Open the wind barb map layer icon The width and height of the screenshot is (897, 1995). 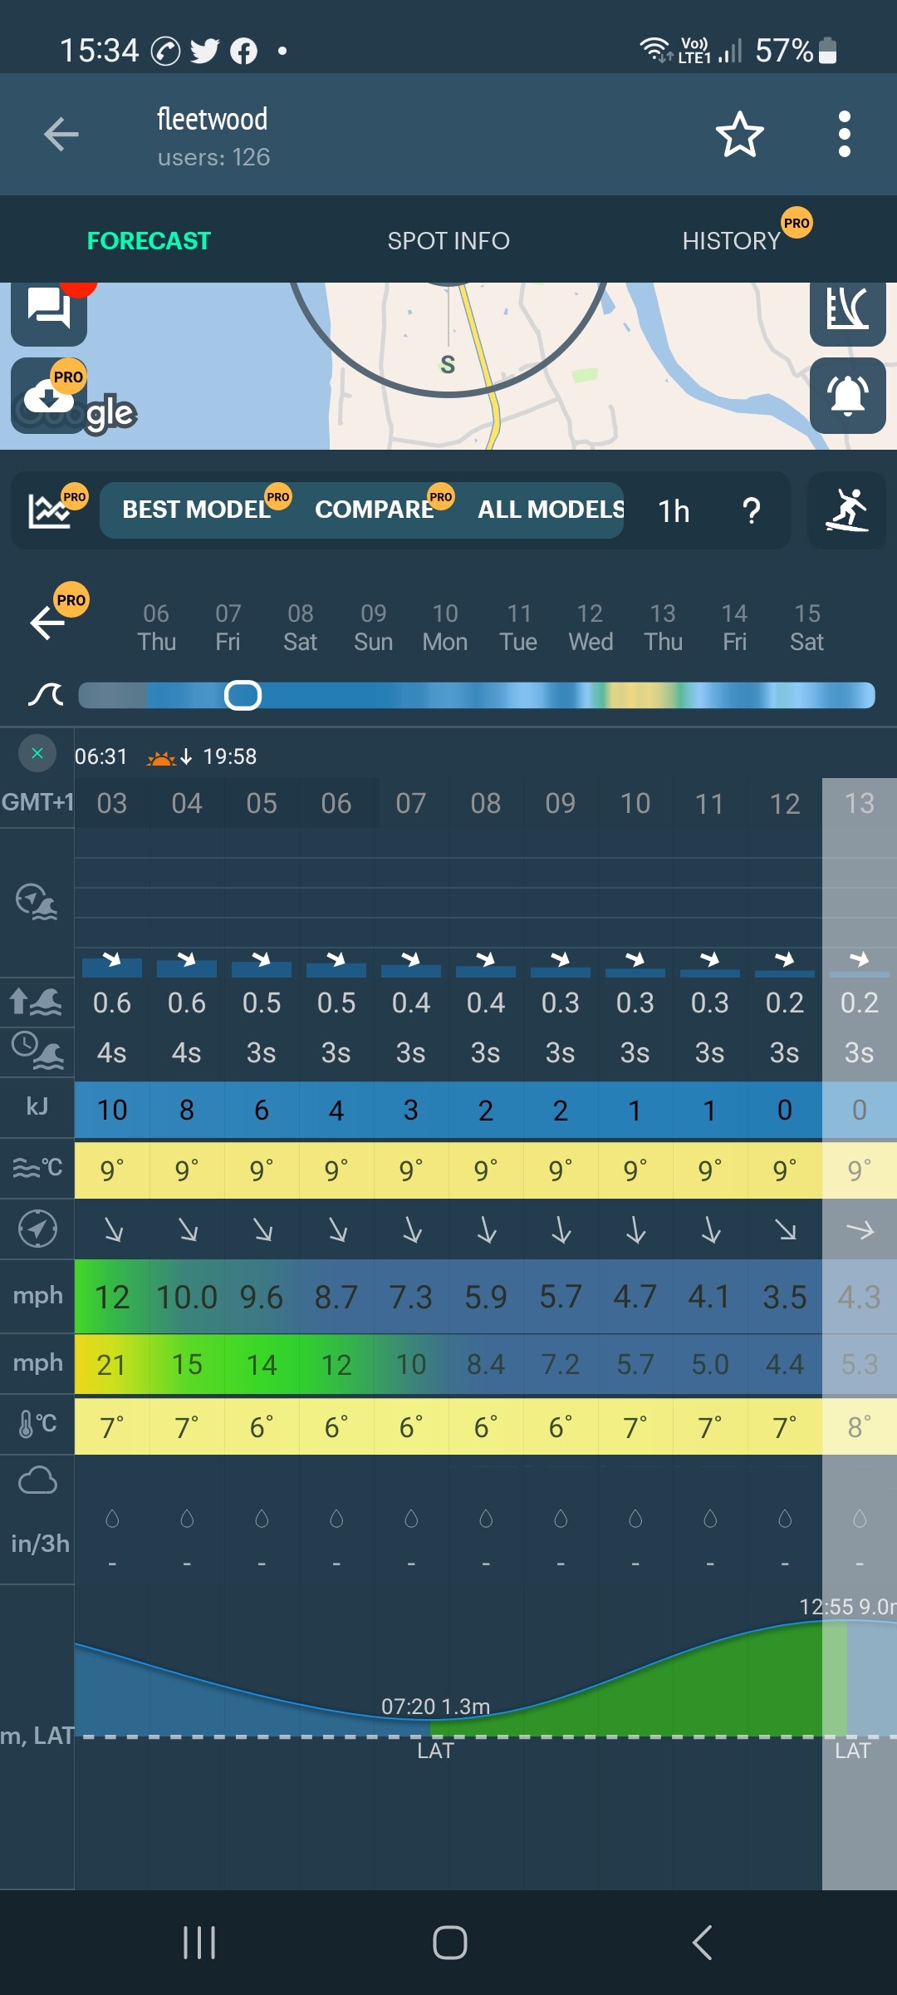click(847, 311)
